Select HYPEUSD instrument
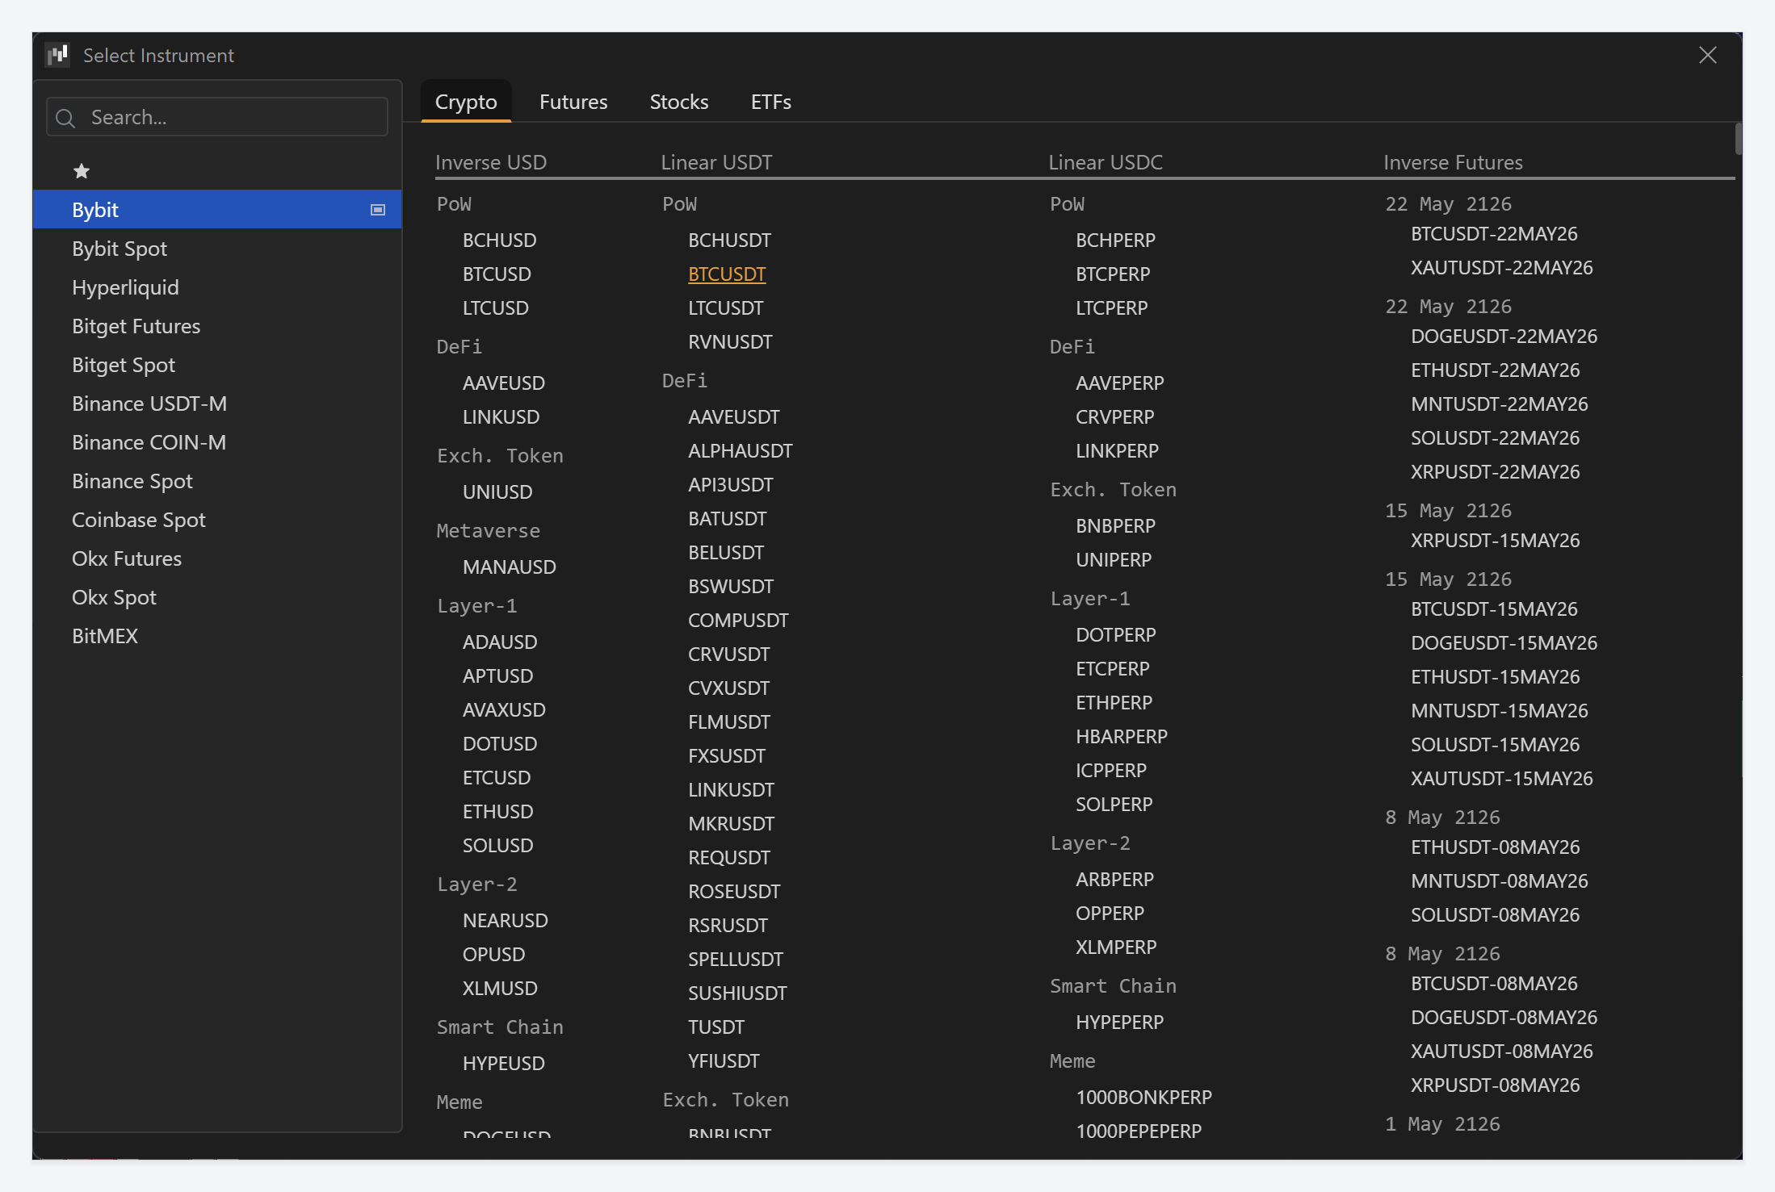 [504, 1064]
